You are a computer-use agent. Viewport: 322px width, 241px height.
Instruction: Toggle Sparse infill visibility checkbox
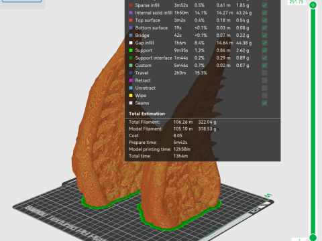(x=264, y=5)
